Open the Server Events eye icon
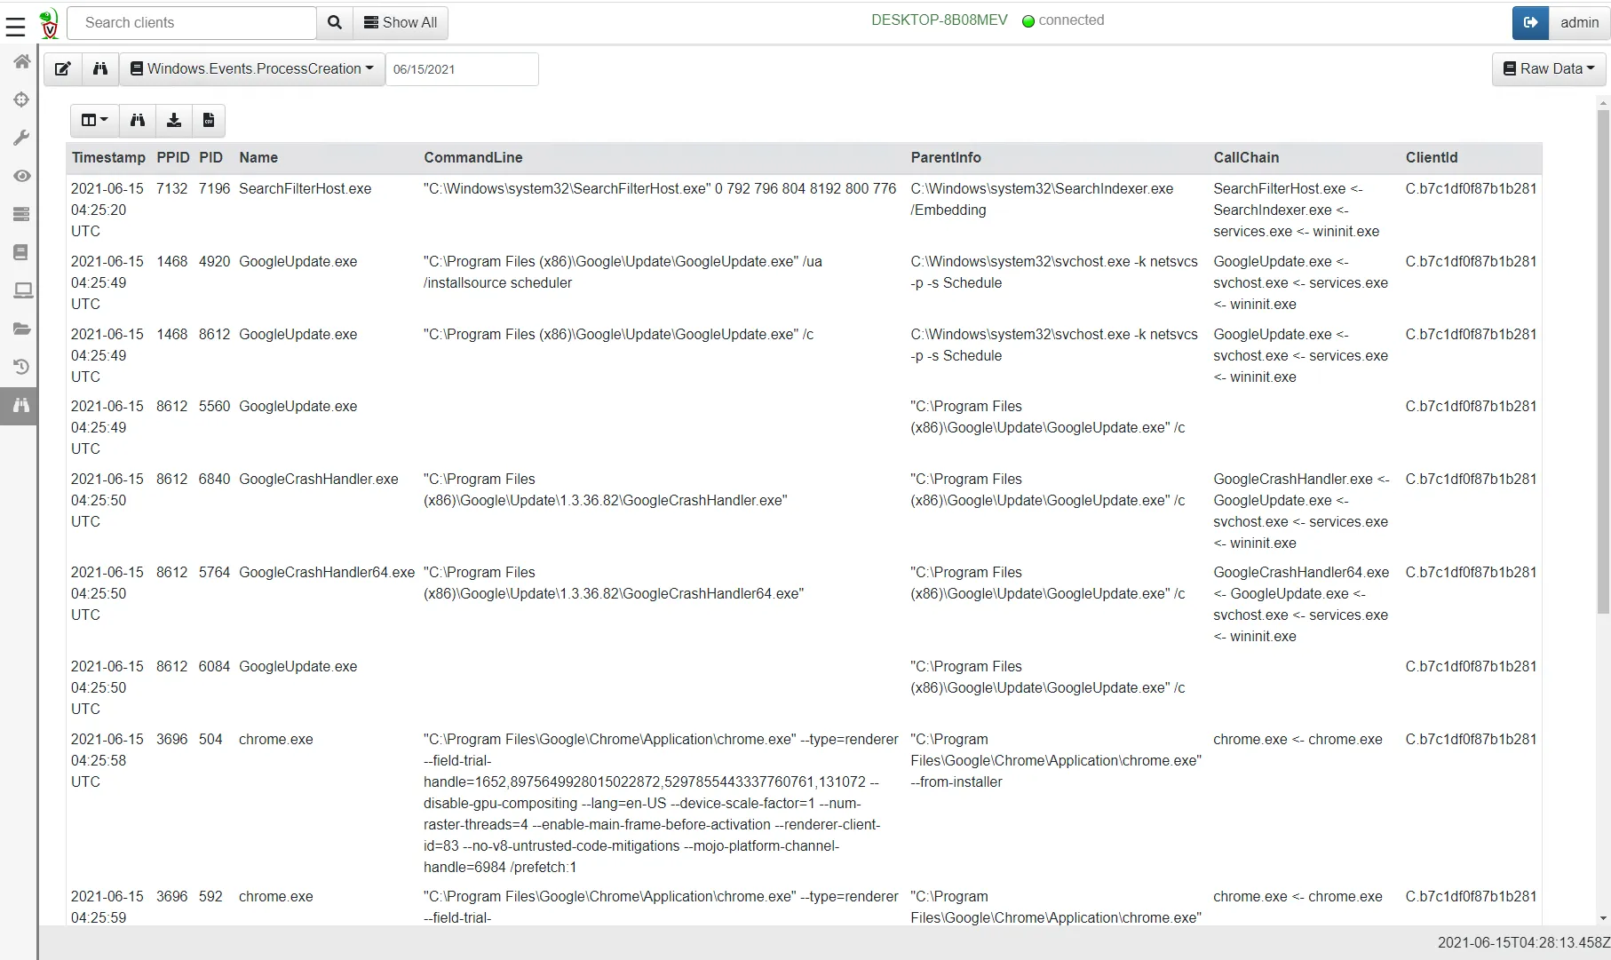This screenshot has height=960, width=1611. tap(21, 176)
